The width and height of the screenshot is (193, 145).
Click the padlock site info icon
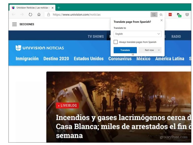click(49, 14)
